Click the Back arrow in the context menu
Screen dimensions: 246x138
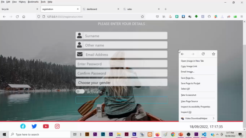coord(182,54)
